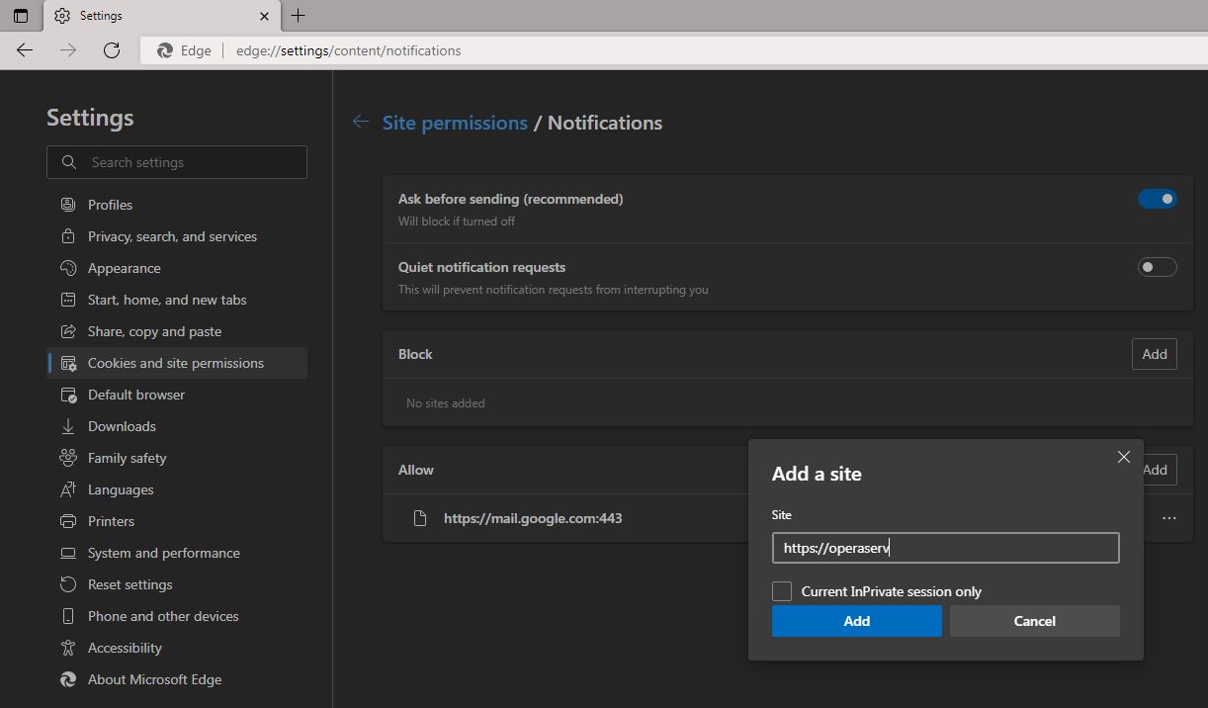Image resolution: width=1208 pixels, height=708 pixels.
Task: Click the Printers icon
Action: pos(68,521)
